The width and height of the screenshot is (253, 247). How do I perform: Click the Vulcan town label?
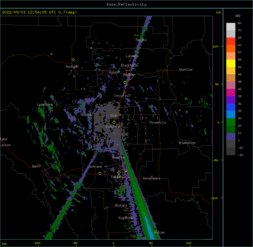coord(159,232)
